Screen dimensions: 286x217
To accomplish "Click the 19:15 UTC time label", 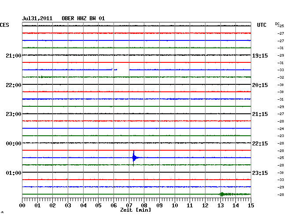I will (260, 56).
